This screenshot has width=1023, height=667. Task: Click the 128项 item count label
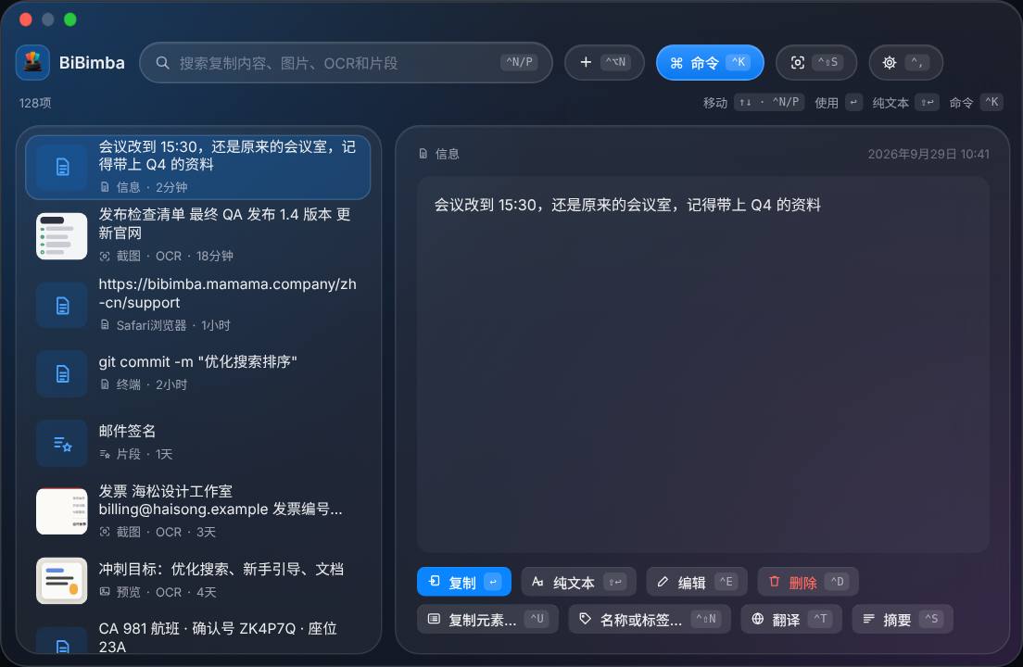point(35,103)
